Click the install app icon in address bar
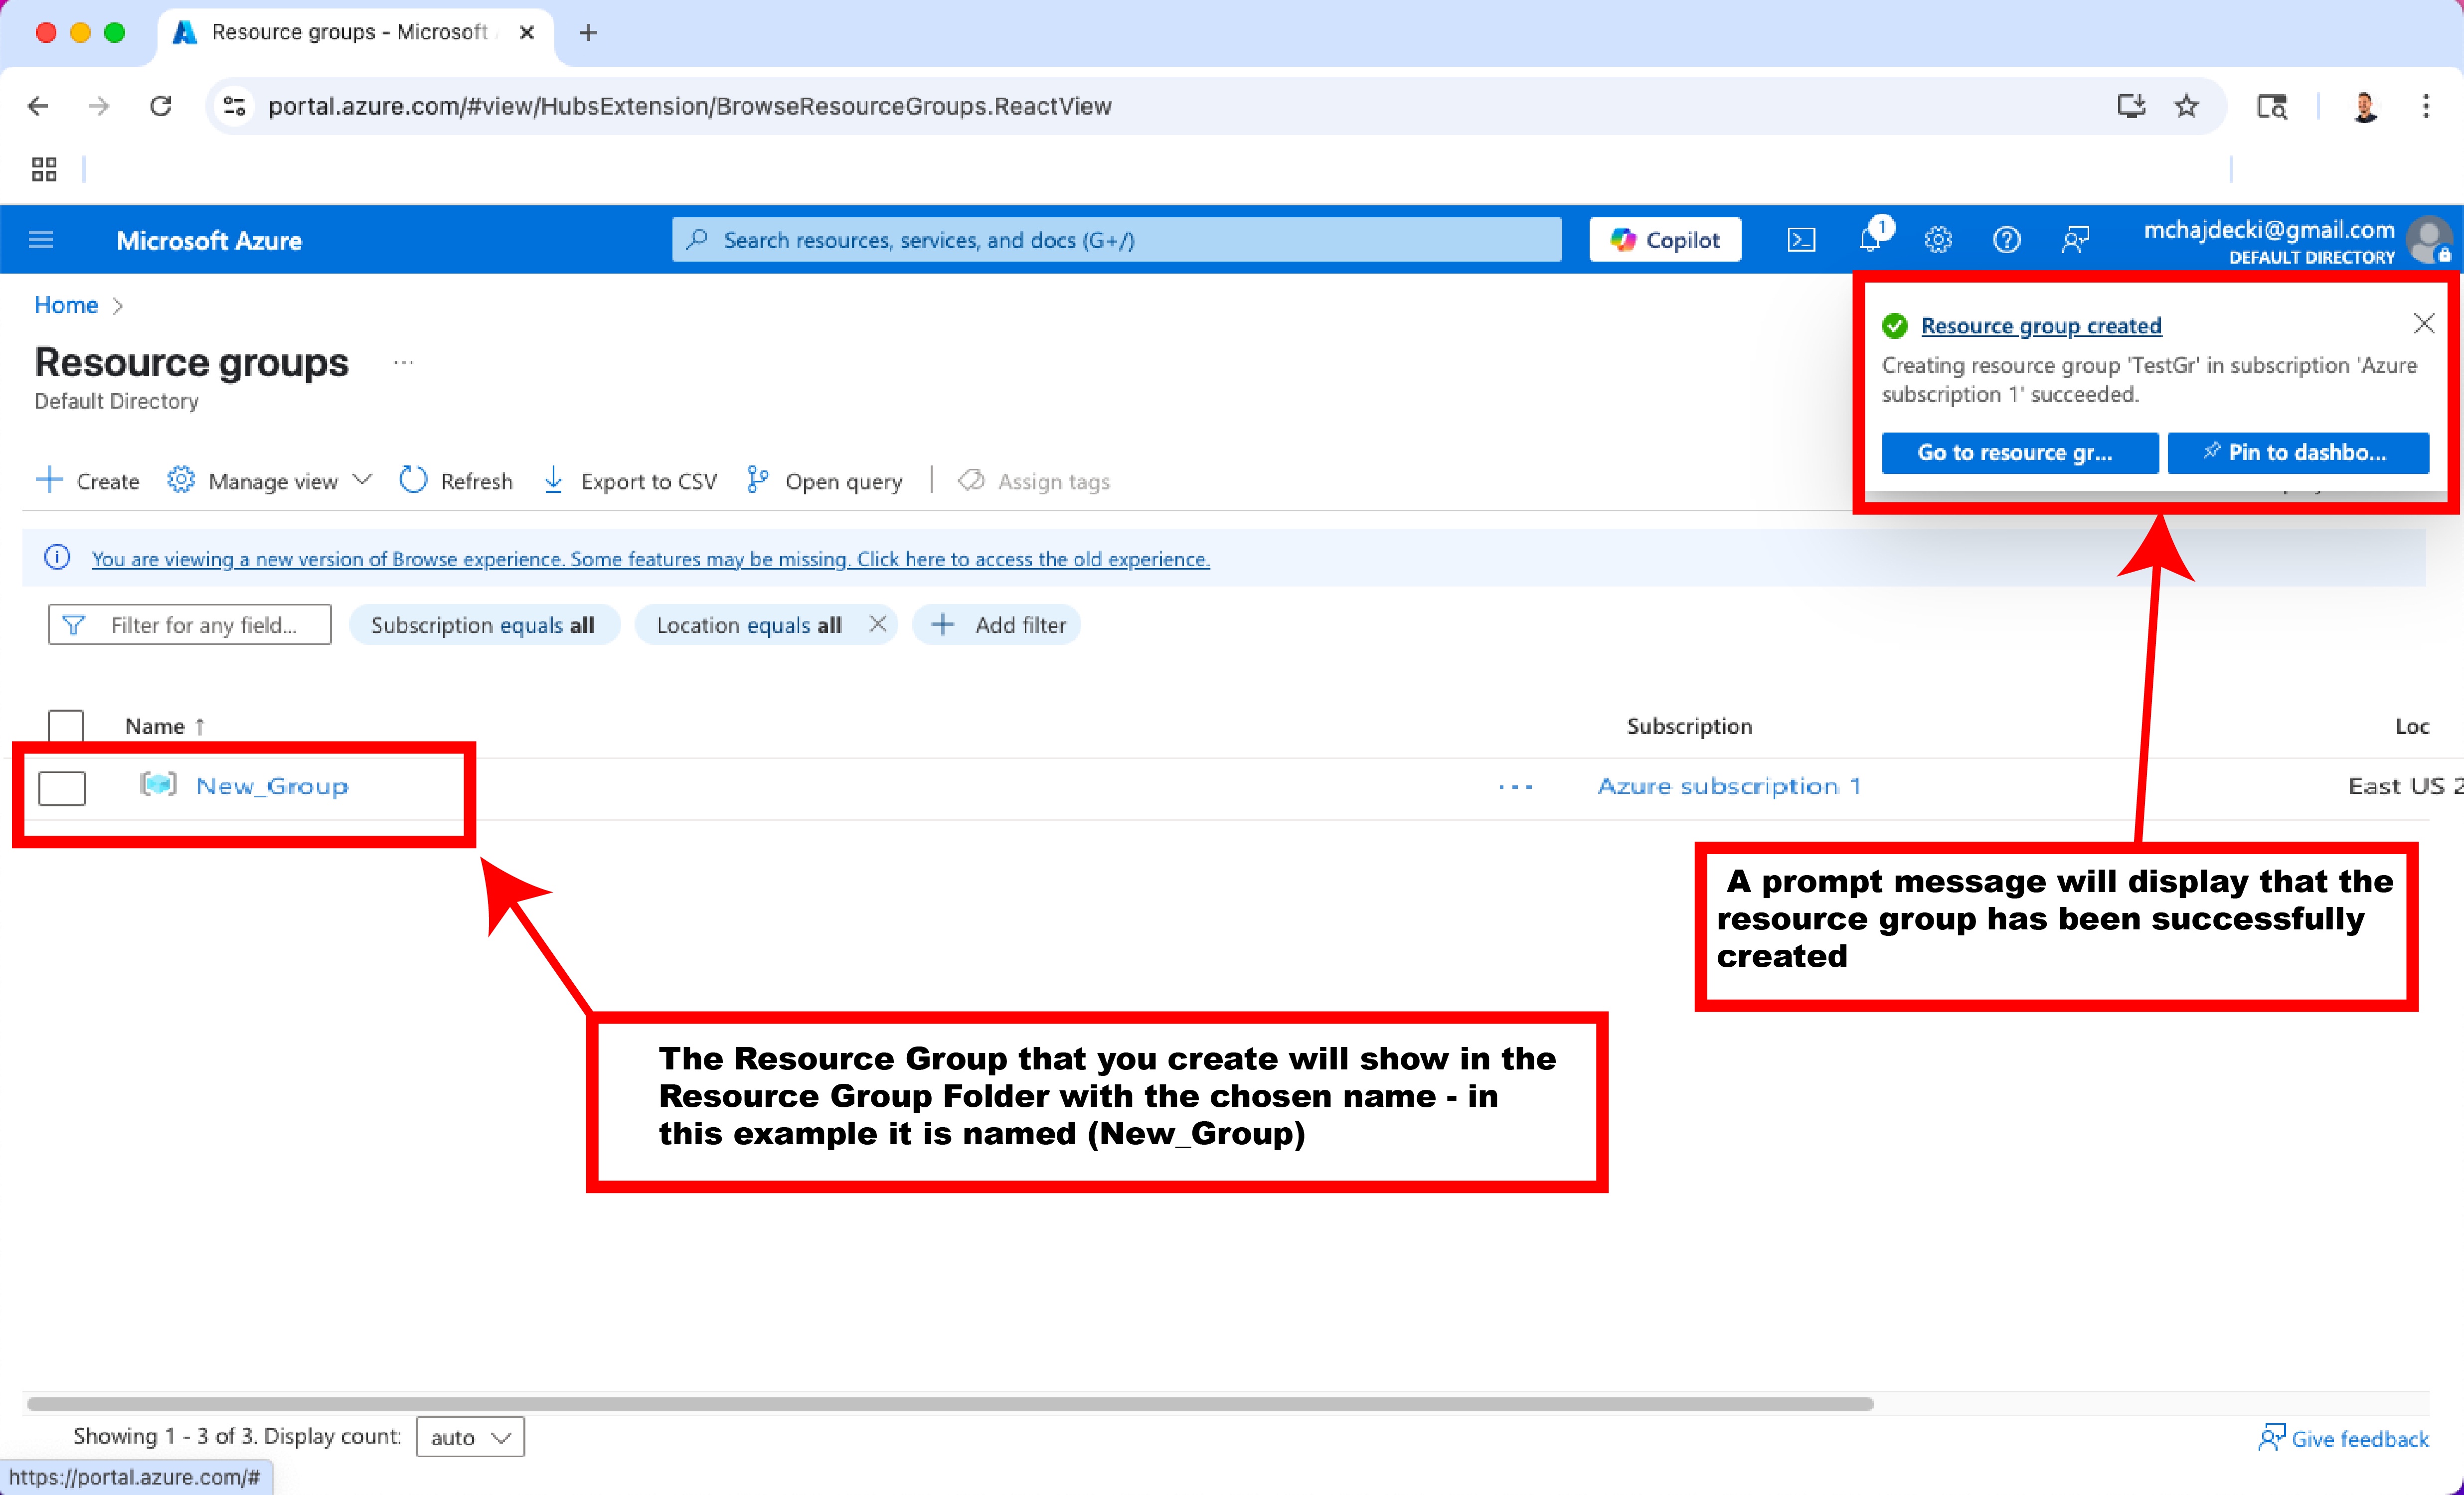 (2131, 106)
